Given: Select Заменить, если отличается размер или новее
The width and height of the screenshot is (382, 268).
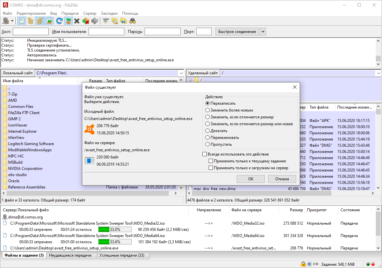Looking at the screenshot, I should point(249,124).
